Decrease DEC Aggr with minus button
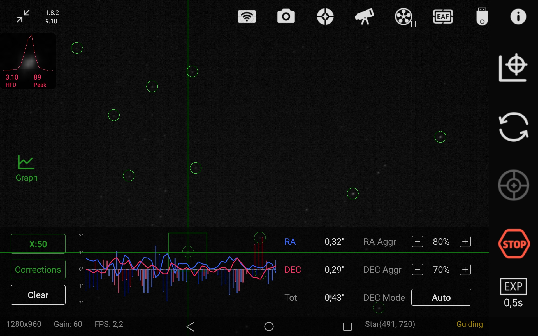The image size is (538, 336). 418,269
